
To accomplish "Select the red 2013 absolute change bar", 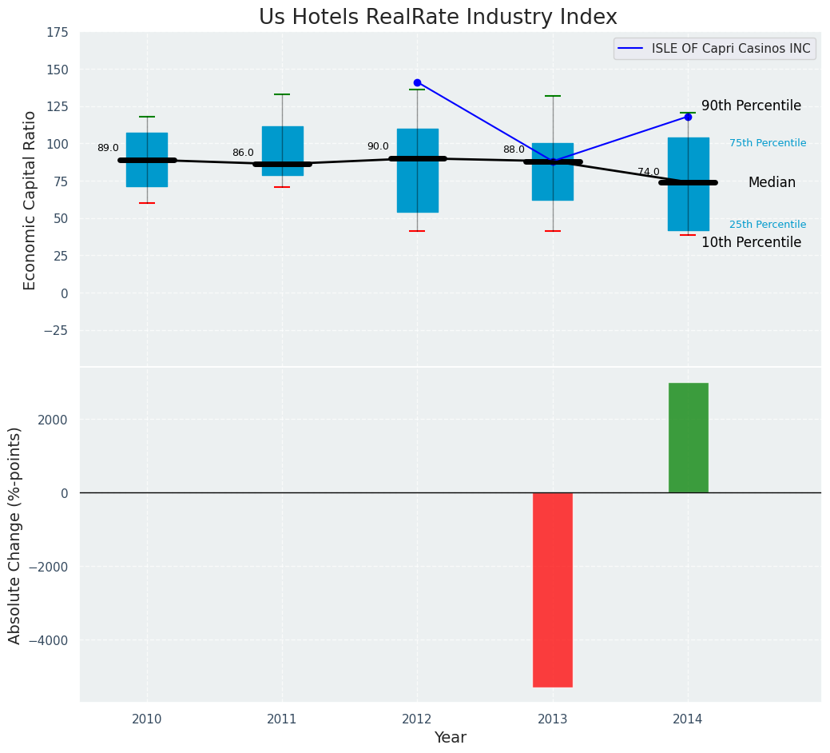I will [553, 589].
